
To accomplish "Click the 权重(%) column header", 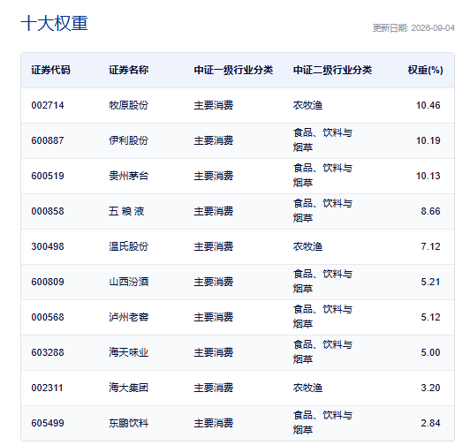I will tap(425, 70).
